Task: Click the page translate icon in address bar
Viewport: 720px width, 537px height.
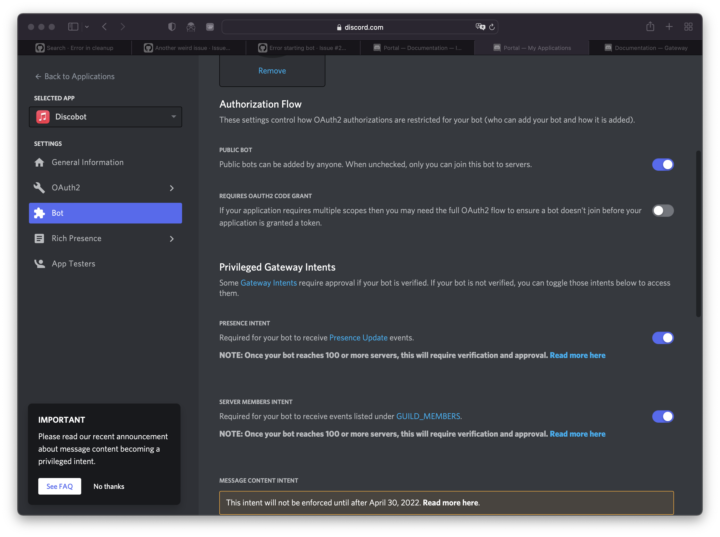Action: click(x=480, y=27)
